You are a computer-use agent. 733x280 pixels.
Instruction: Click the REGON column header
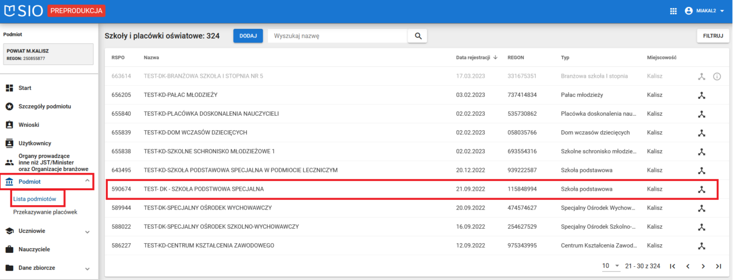[x=516, y=58]
